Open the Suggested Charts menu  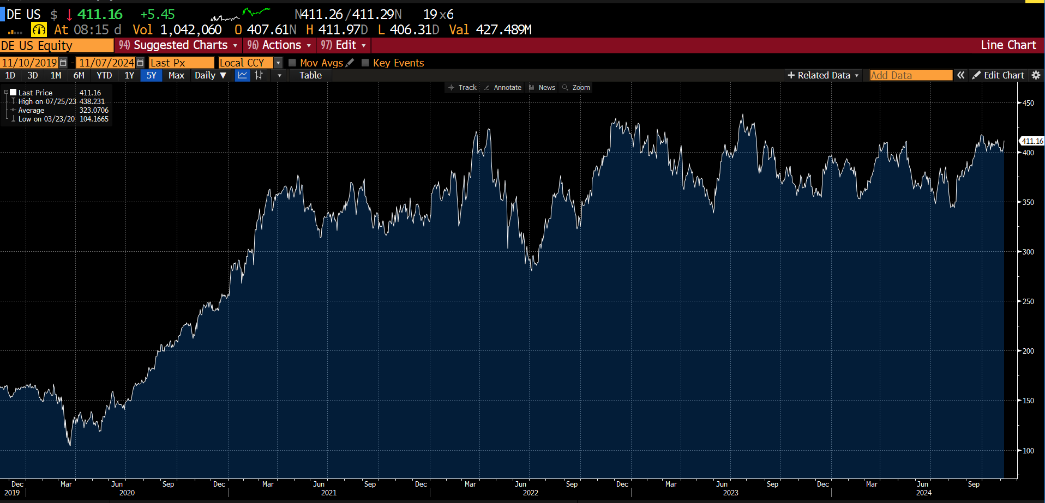point(179,45)
